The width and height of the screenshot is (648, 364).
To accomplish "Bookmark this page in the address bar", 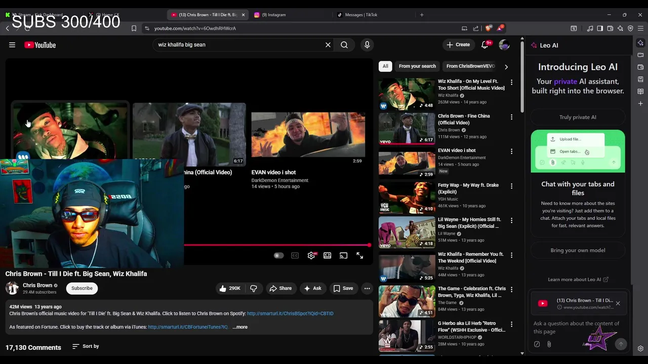I will click(x=134, y=28).
